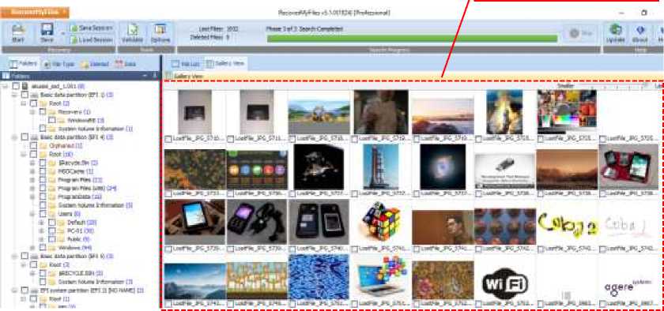Screen dimensions: 664x311
Task: Click the Update globe icon
Action: 616,33
